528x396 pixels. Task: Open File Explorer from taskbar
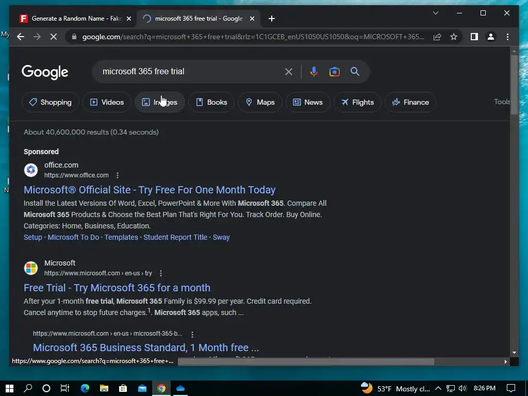click(x=104, y=388)
